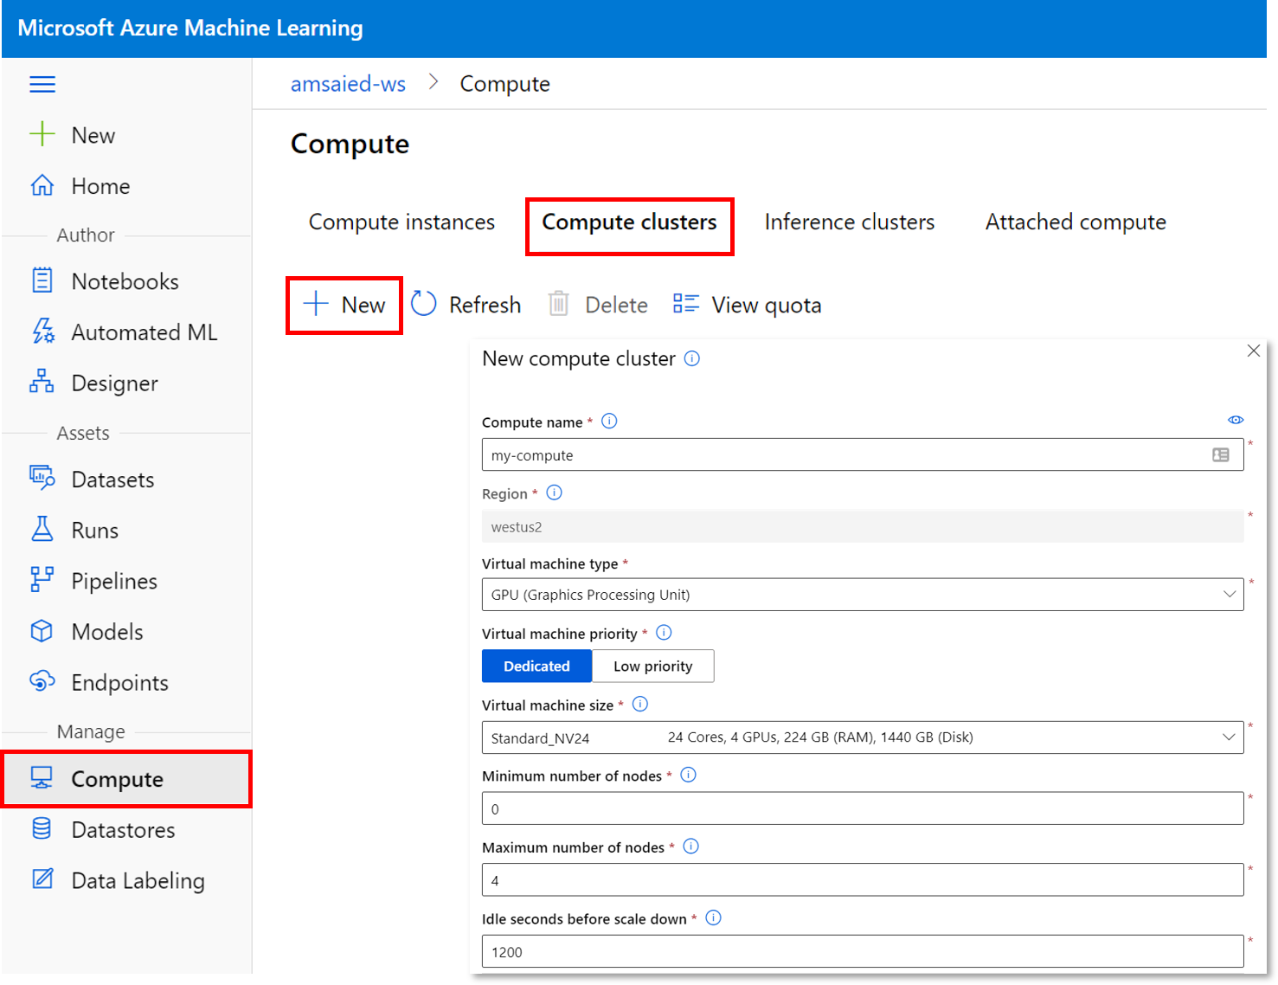Click the card icon inside Compute name field
Screen dimensions: 1278x985
click(1221, 455)
